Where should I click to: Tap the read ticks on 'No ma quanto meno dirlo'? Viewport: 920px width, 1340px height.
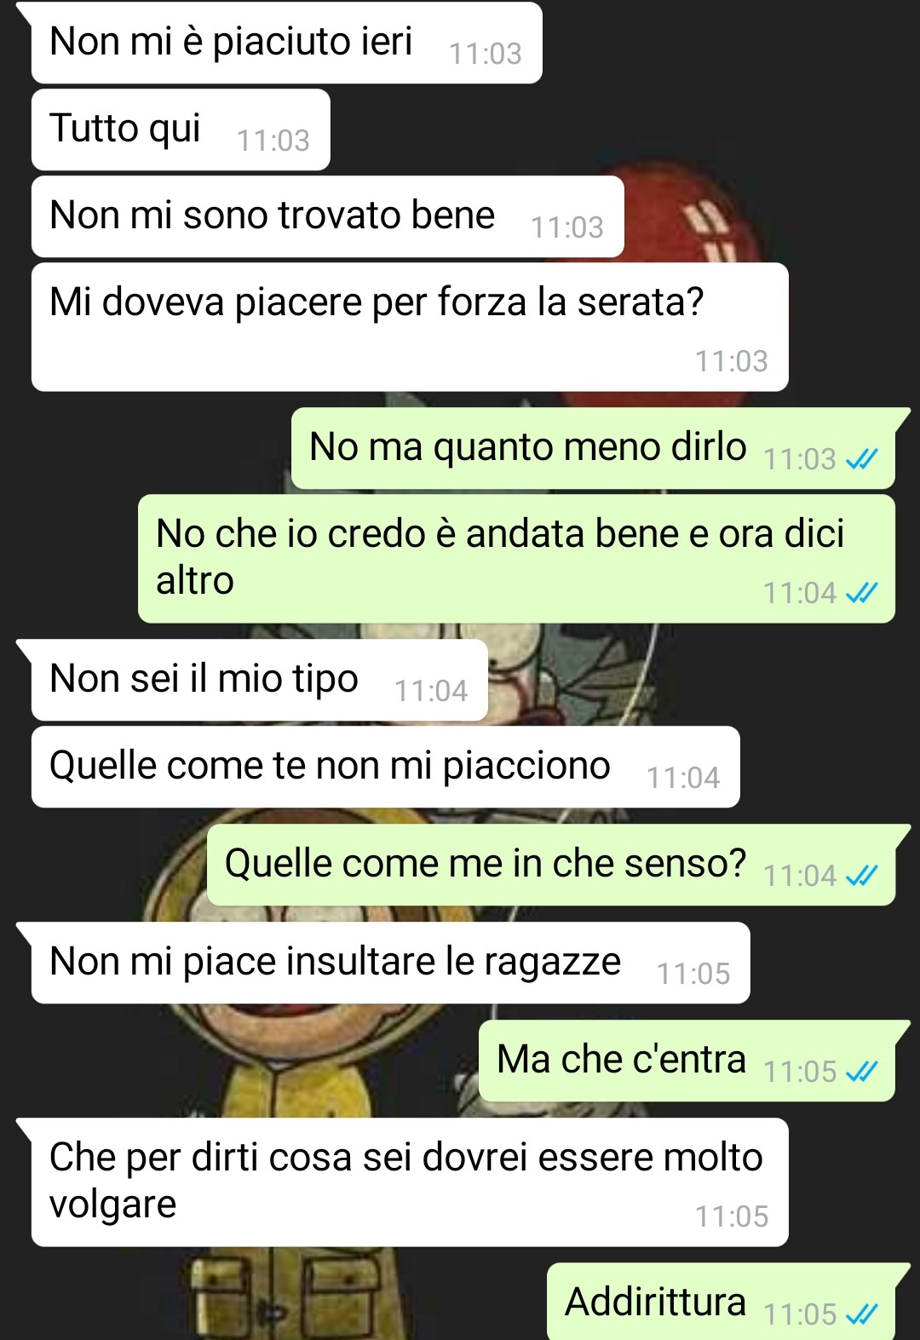(861, 459)
